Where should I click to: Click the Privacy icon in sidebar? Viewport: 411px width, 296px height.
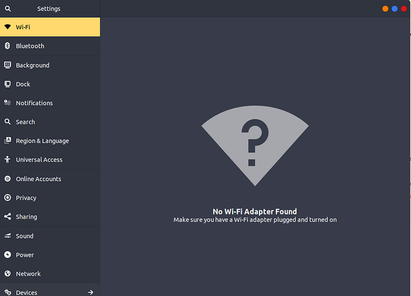pos(8,198)
